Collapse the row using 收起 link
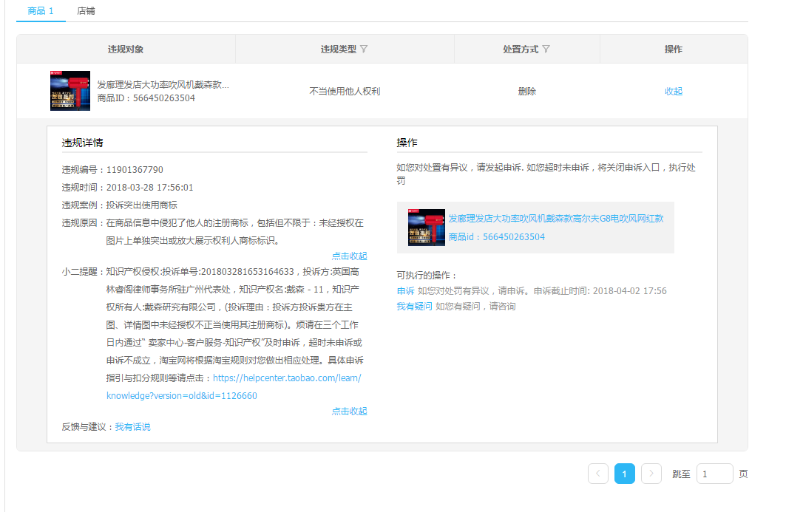This screenshot has height=512, width=803. (674, 91)
